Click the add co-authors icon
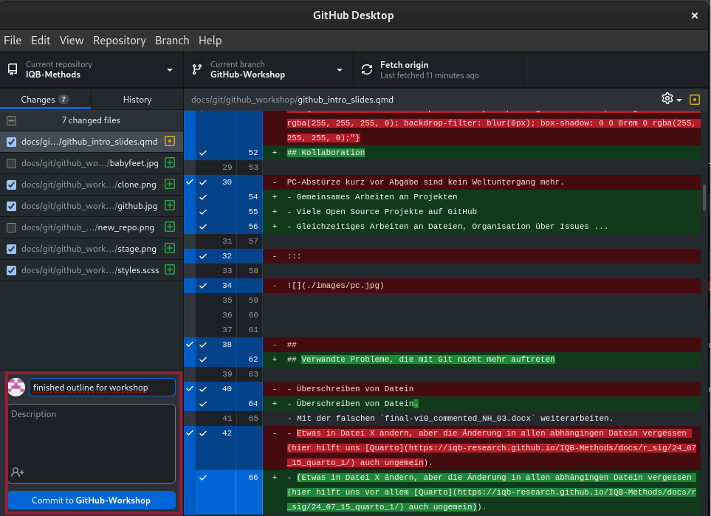 click(x=18, y=472)
